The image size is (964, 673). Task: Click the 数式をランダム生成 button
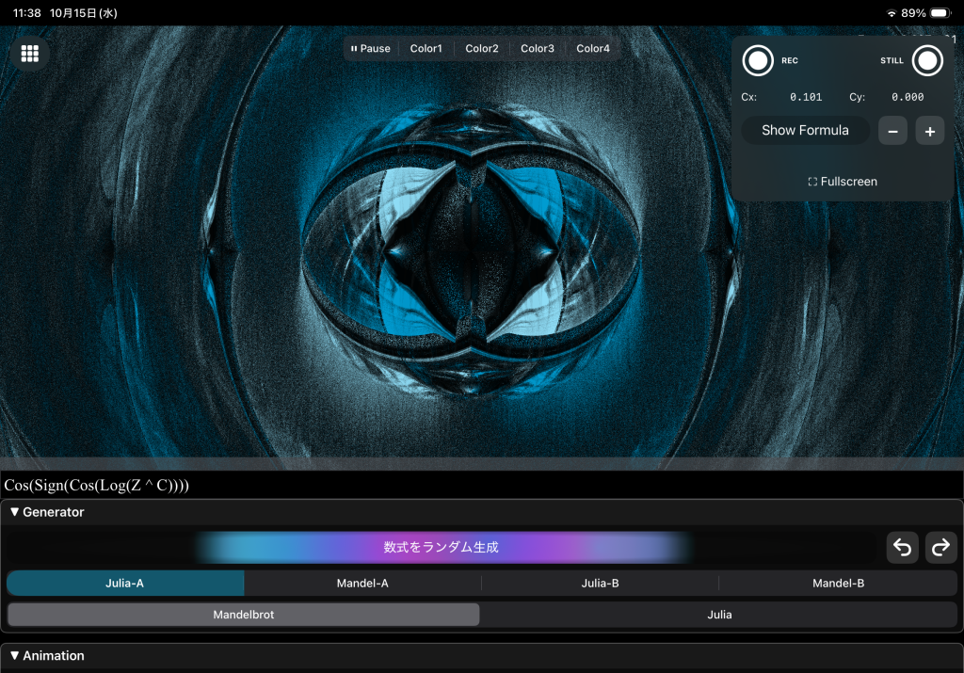[x=441, y=547]
